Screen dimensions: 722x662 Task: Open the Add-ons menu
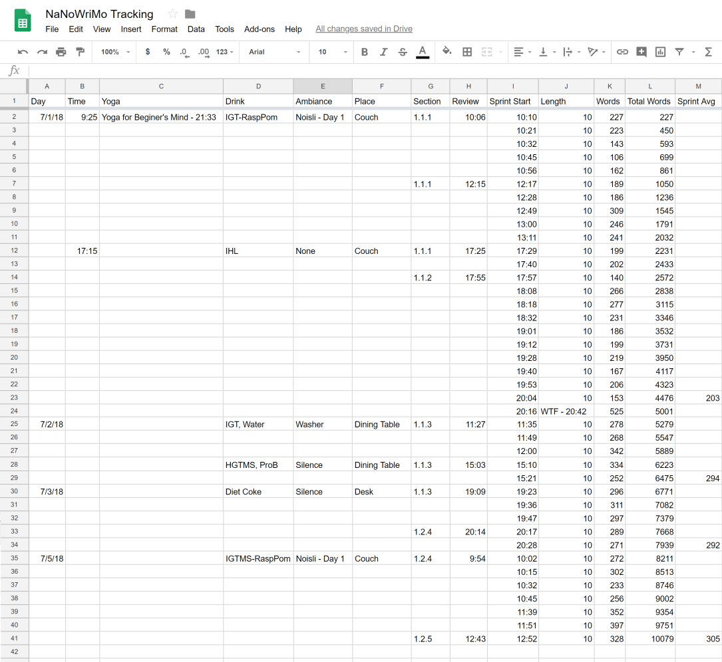[260, 29]
